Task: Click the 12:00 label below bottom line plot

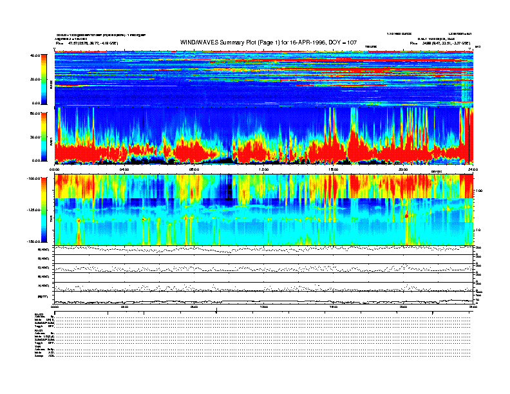Action: point(264,306)
